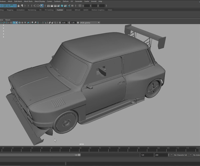200x166 pixels.
Task: Switch to the FX Caching shelf tab
Action: (49, 10)
